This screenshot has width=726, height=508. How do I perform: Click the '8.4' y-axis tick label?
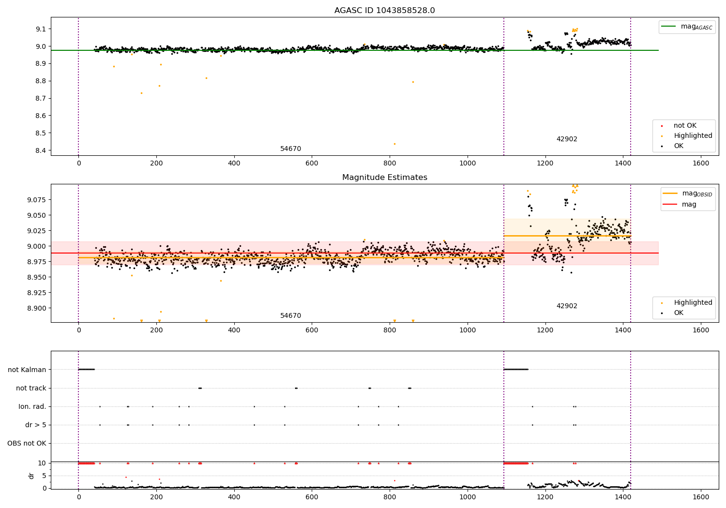click(41, 151)
